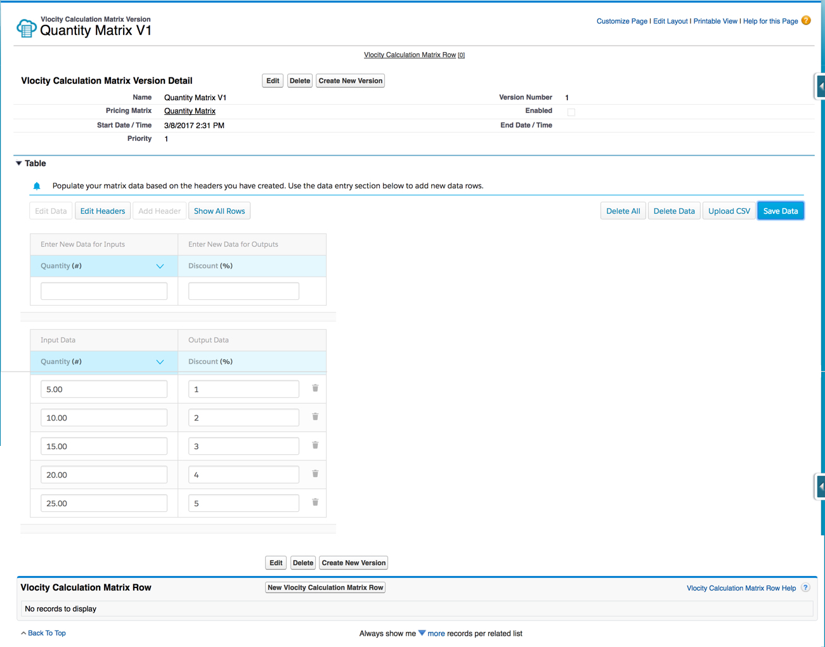Open Printable View link
The height and width of the screenshot is (647, 825).
(x=715, y=21)
